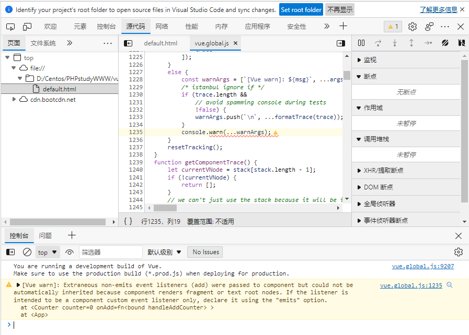Switch to the 问题 drawer tab
The width and height of the screenshot is (469, 335).
[x=45, y=235]
